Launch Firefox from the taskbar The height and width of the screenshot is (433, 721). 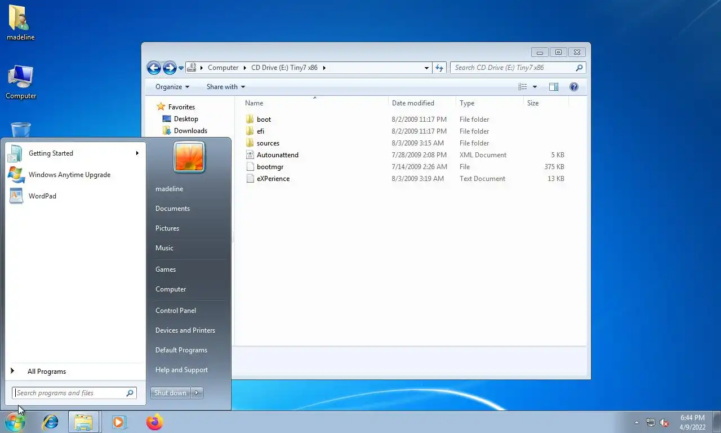pyautogui.click(x=154, y=422)
